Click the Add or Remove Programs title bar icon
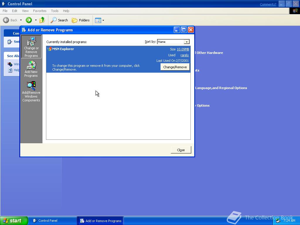 point(24,30)
